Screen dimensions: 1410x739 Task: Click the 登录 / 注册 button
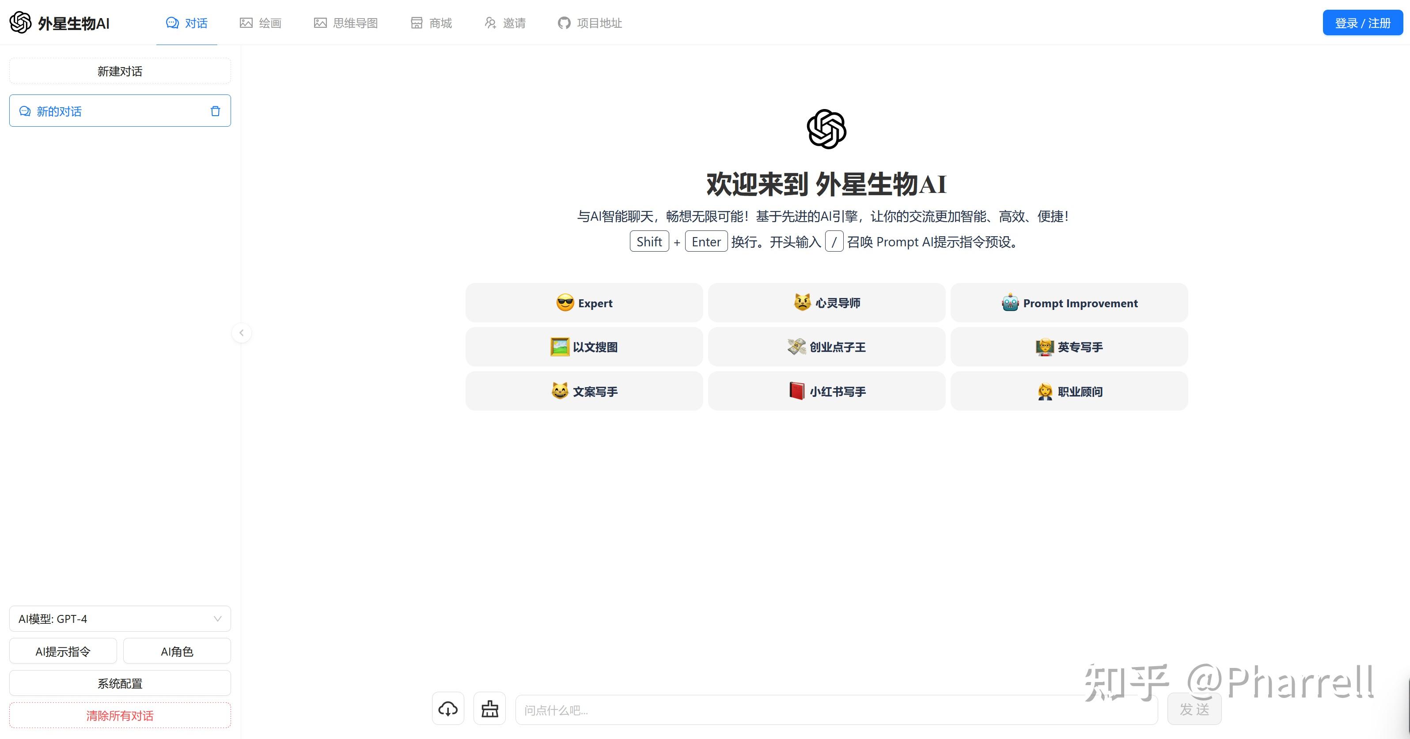[1362, 23]
